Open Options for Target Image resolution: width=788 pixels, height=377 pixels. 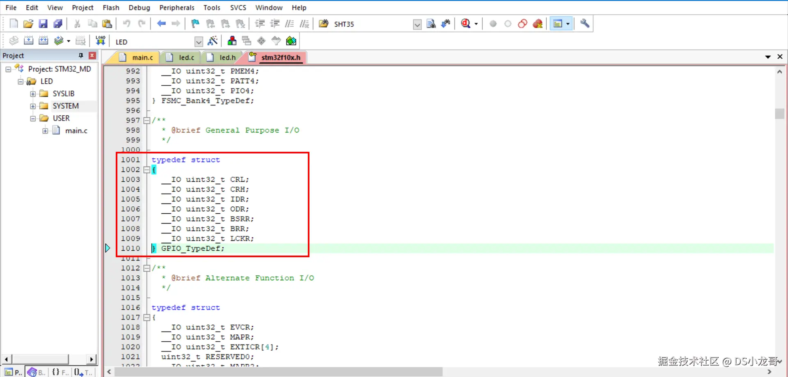coord(213,41)
